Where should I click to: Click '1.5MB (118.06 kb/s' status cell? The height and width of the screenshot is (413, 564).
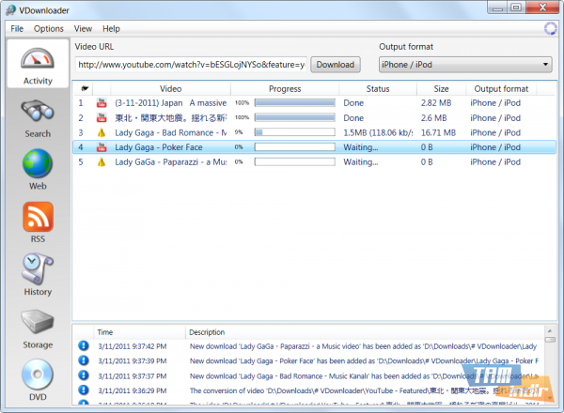click(x=378, y=132)
